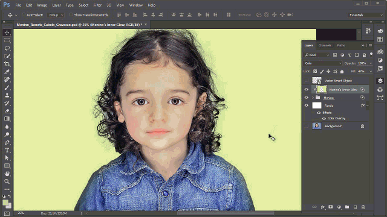387x217 pixels.
Task: Open the Kind layer filter dropdown
Action: point(317,55)
